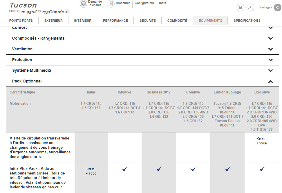282x193 pixels.
Task: Open the Sécurité tab
Action: coord(148,21)
